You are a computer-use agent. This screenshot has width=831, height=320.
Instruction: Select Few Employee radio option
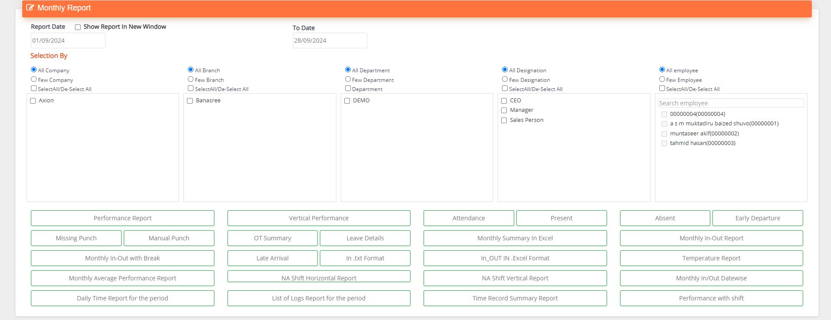(x=662, y=79)
